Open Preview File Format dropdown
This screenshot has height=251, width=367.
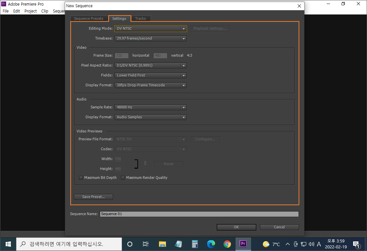(151, 139)
